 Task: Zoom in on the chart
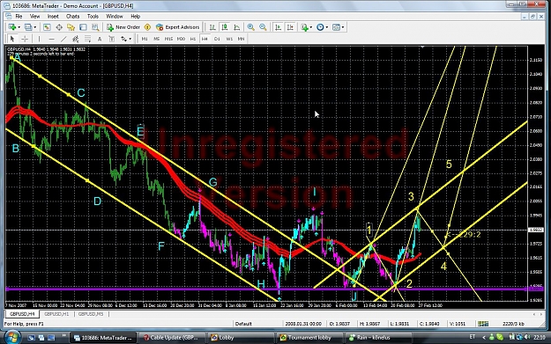click(x=250, y=27)
